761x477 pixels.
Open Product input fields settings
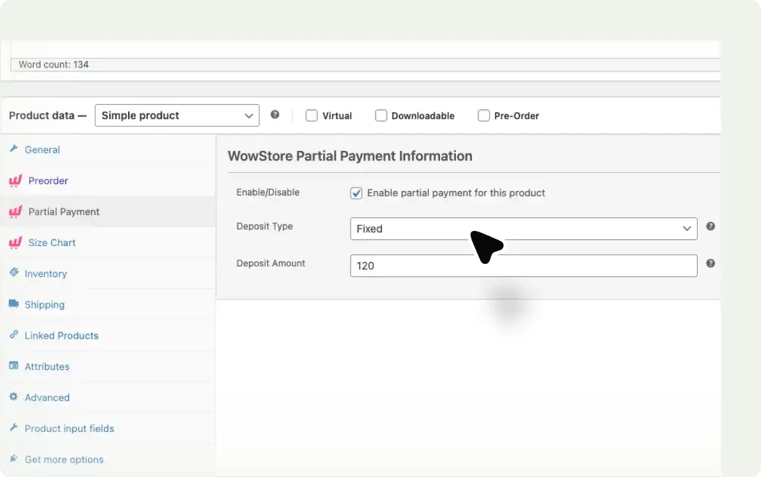(68, 428)
